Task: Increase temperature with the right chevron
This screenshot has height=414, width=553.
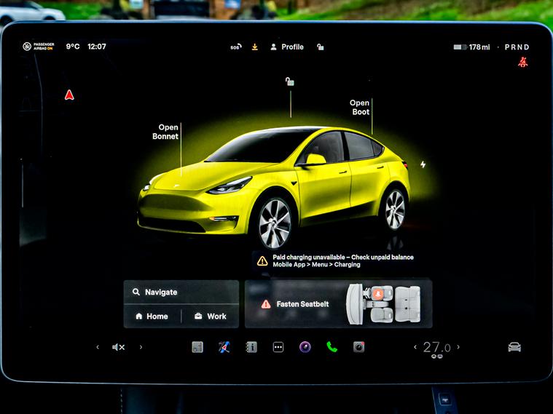Action: (458, 347)
